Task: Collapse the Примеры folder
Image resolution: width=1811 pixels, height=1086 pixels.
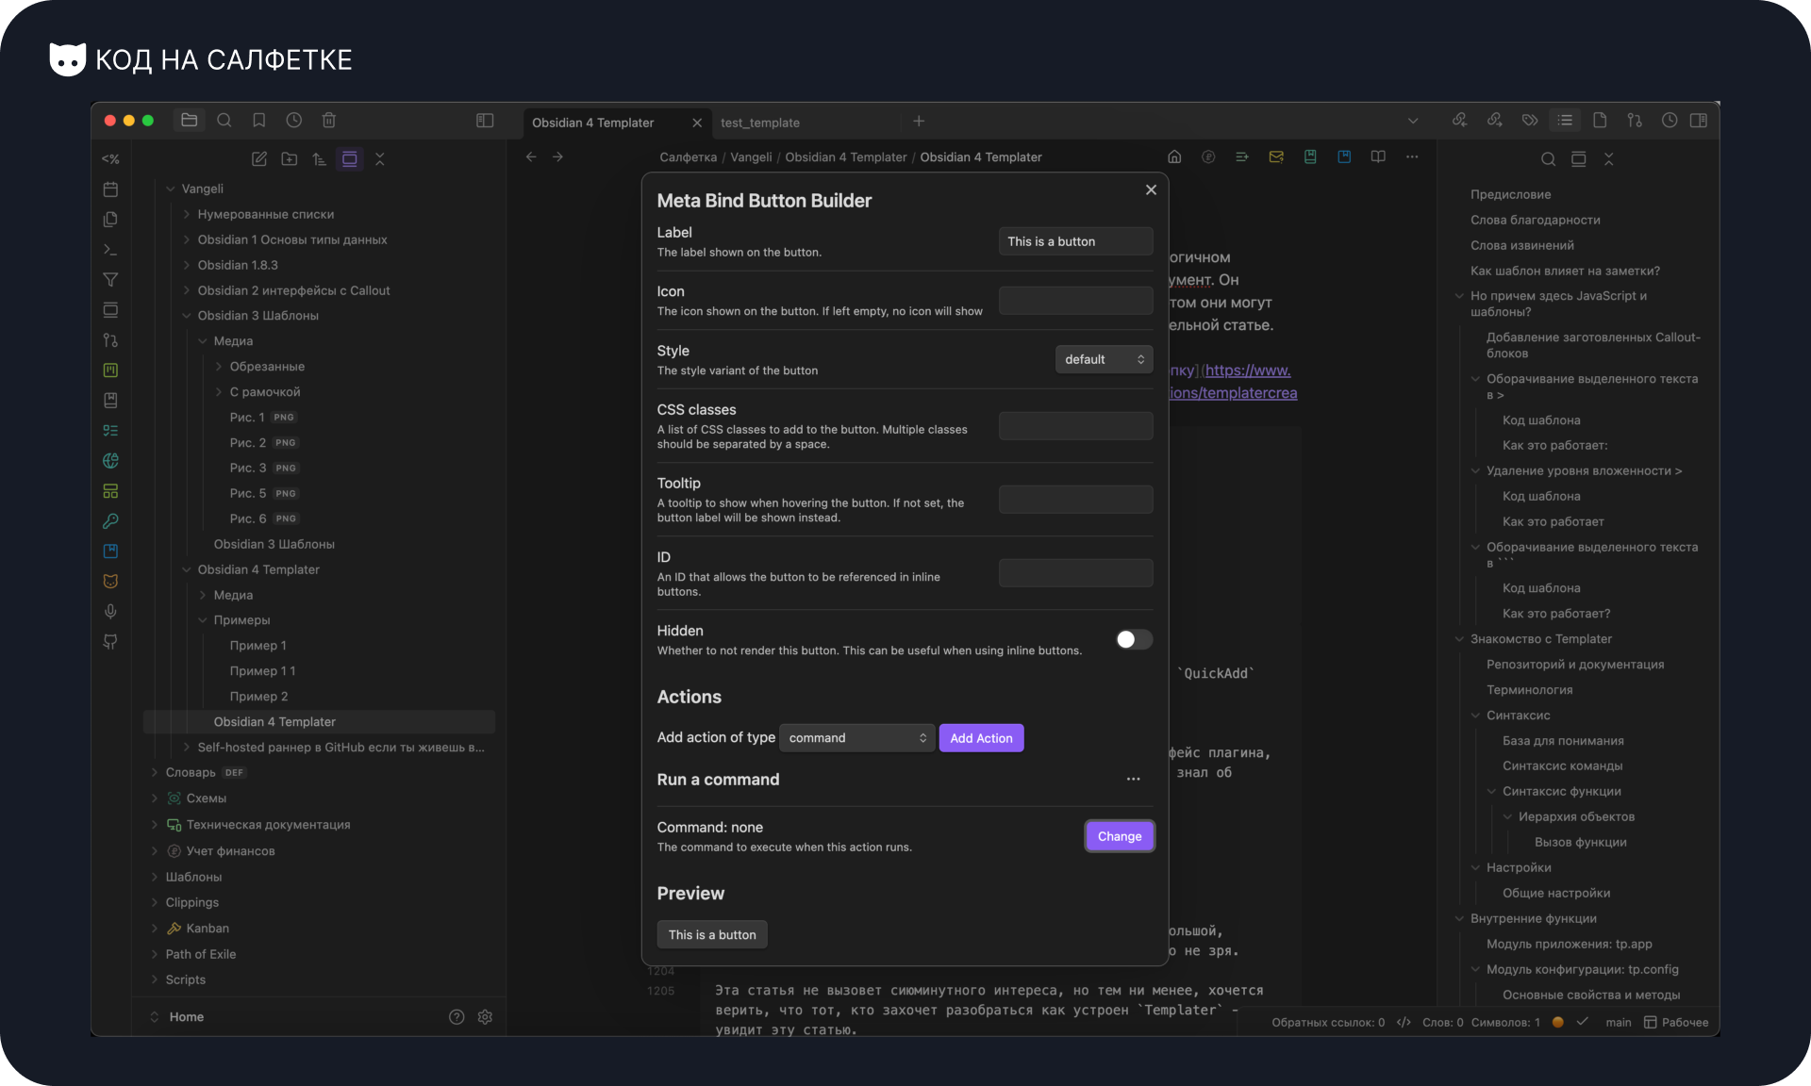Action: tap(203, 620)
